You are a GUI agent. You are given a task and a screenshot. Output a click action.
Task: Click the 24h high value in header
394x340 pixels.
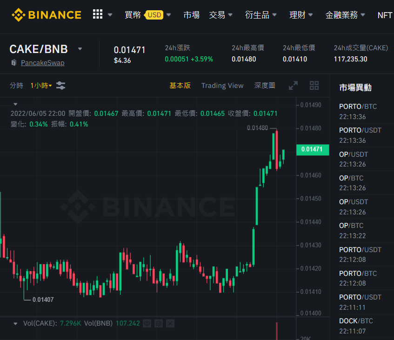coord(244,59)
